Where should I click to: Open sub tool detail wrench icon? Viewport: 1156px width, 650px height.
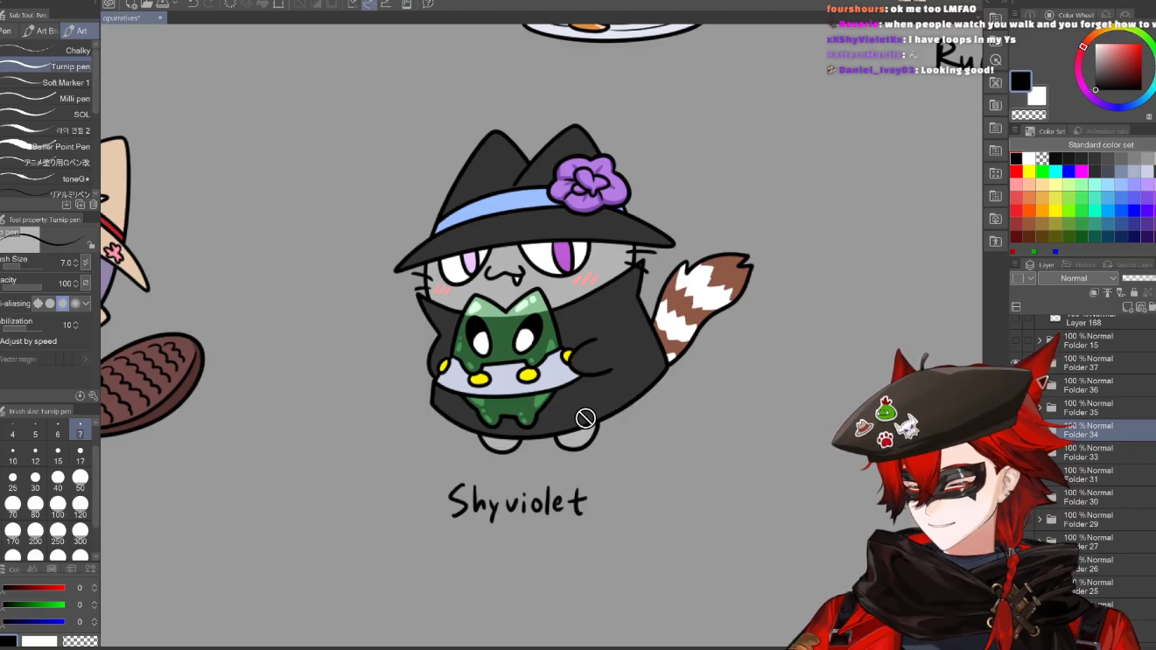coord(93,395)
